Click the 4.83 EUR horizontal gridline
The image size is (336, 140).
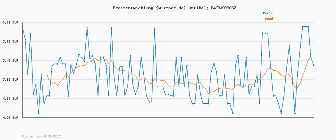[168, 99]
